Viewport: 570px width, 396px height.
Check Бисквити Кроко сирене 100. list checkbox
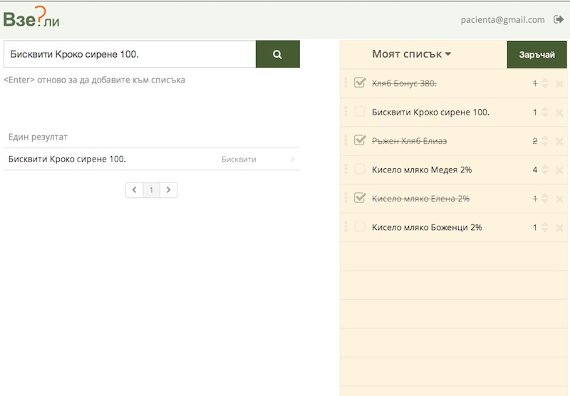point(360,111)
